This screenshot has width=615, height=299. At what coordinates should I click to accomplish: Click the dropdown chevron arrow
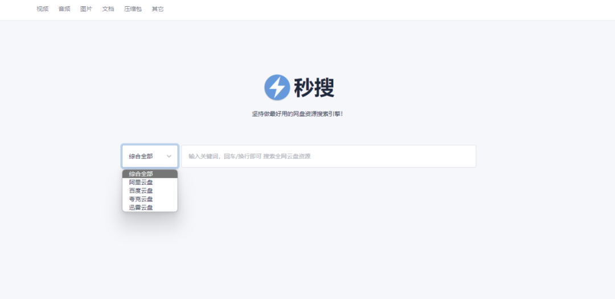click(x=169, y=156)
